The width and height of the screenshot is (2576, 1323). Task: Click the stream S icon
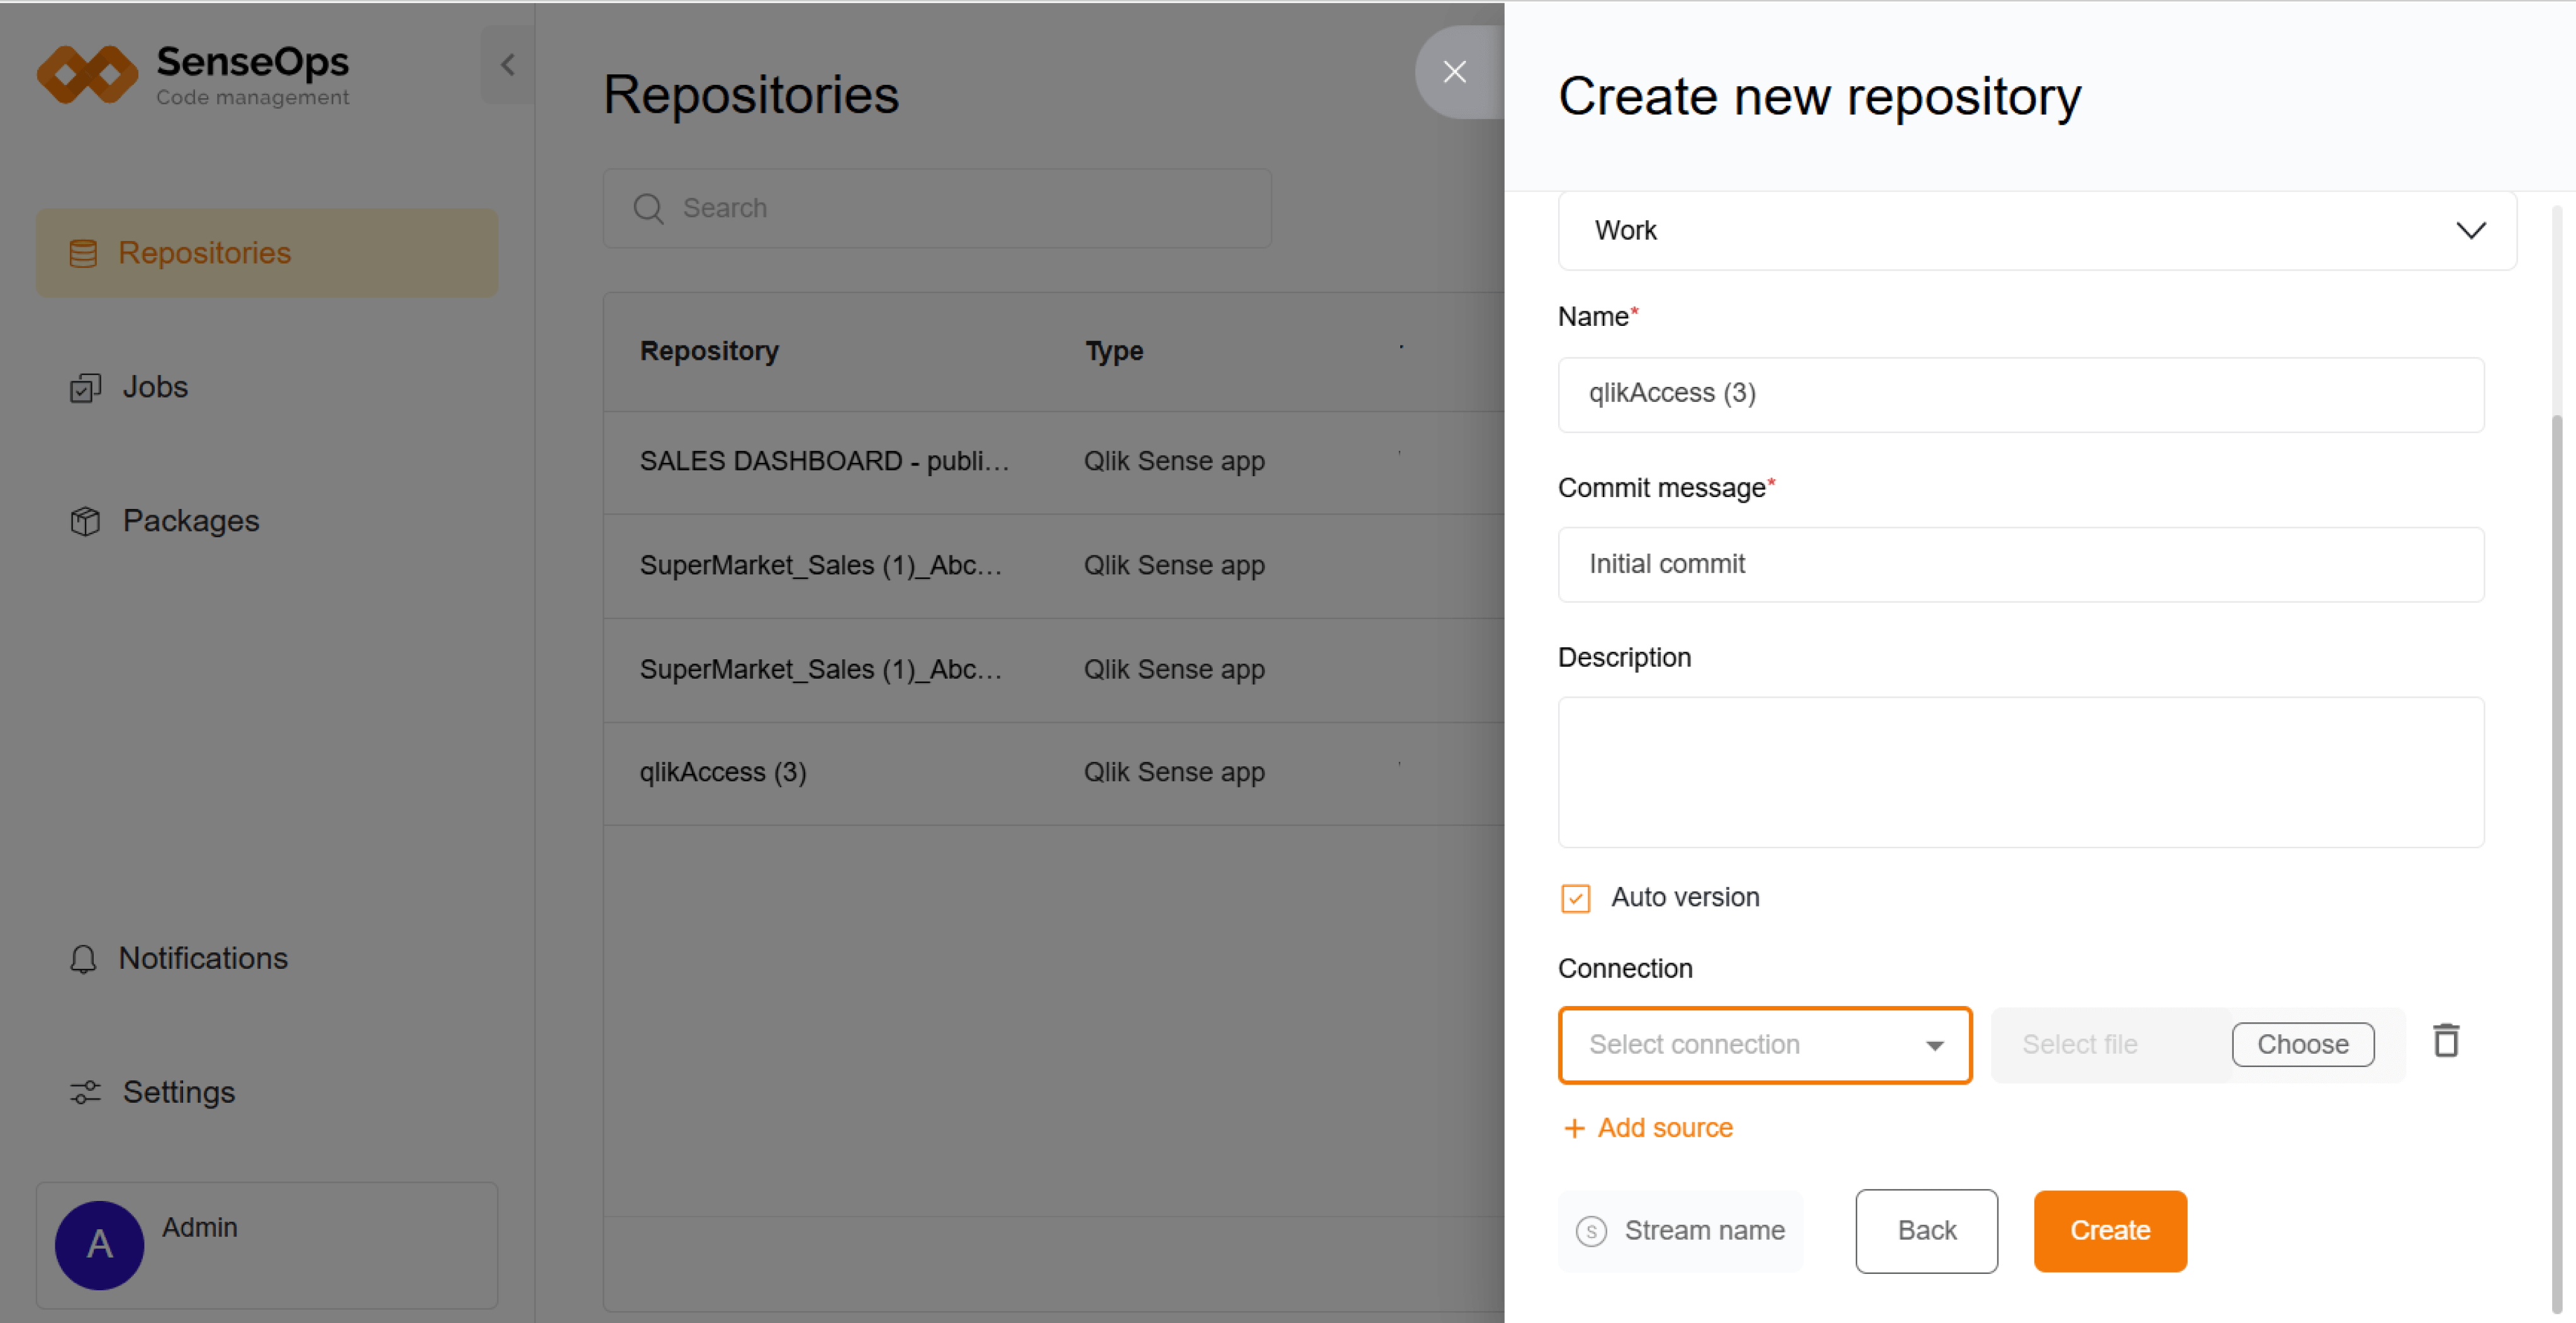[x=1591, y=1231]
